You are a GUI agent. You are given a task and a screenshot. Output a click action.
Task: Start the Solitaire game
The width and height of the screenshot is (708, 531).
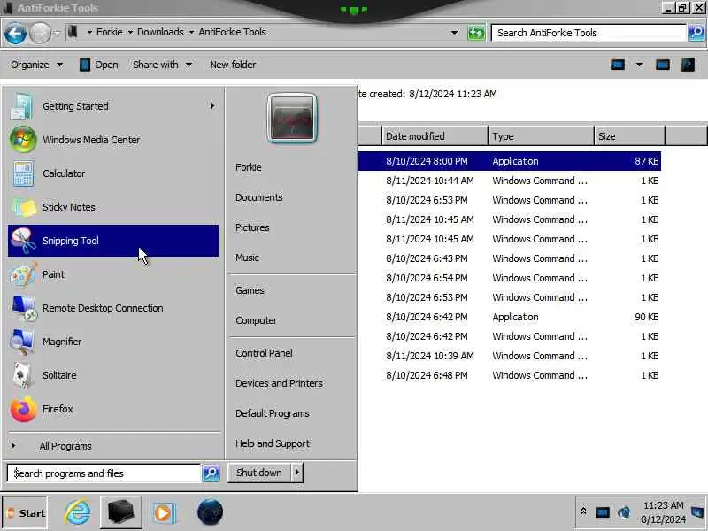click(x=113, y=375)
